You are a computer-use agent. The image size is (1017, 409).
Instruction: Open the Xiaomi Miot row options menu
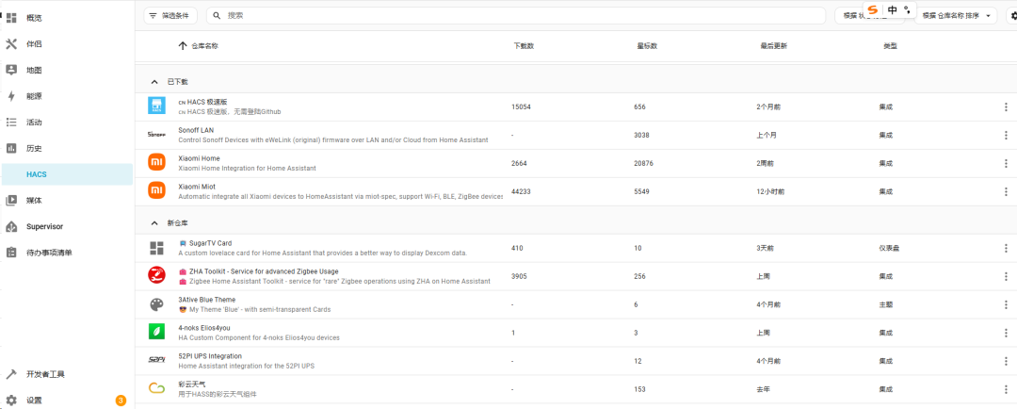pos(1005,191)
